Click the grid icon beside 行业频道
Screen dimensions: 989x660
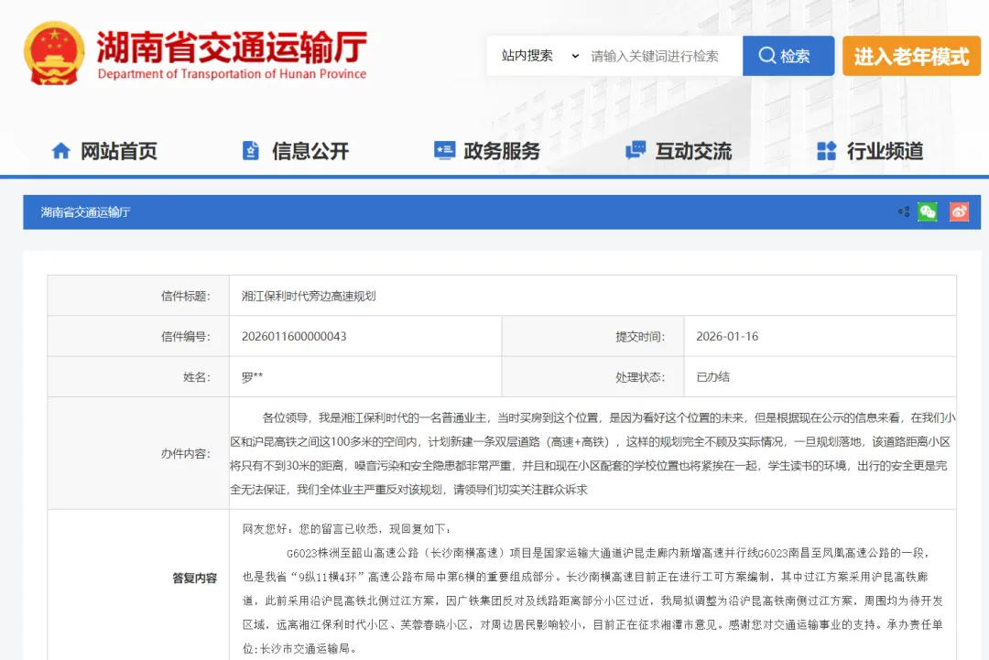click(826, 151)
